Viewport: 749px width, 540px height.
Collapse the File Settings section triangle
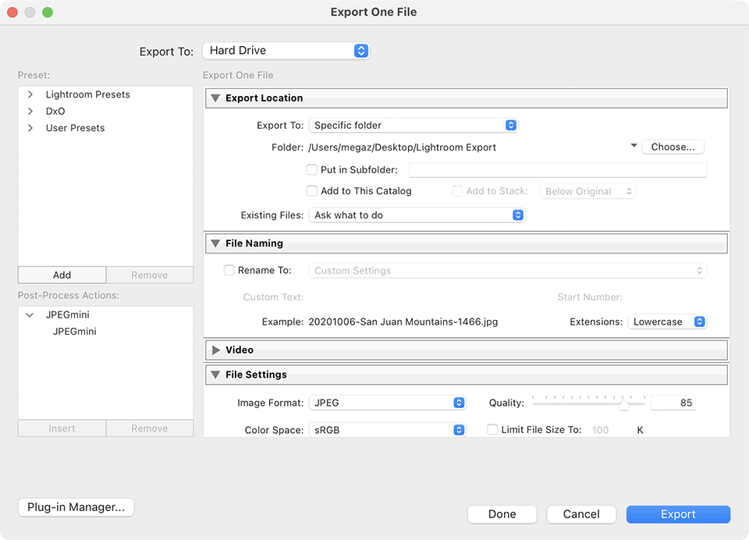216,375
